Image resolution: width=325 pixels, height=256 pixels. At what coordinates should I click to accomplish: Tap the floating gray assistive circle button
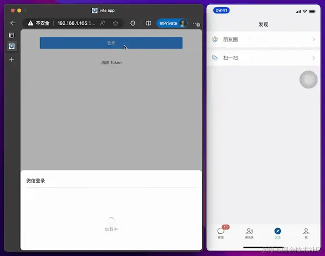308,80
